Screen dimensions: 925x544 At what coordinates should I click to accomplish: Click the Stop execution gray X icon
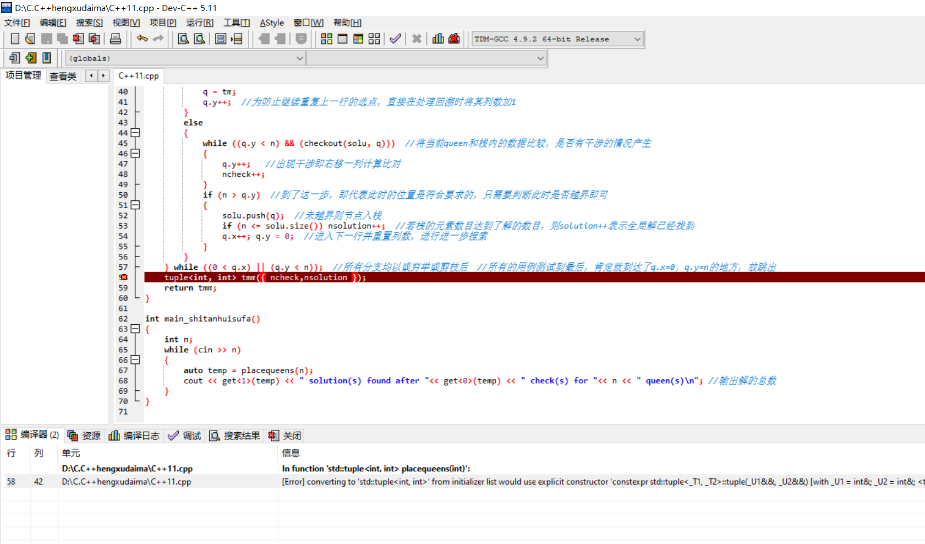click(417, 39)
